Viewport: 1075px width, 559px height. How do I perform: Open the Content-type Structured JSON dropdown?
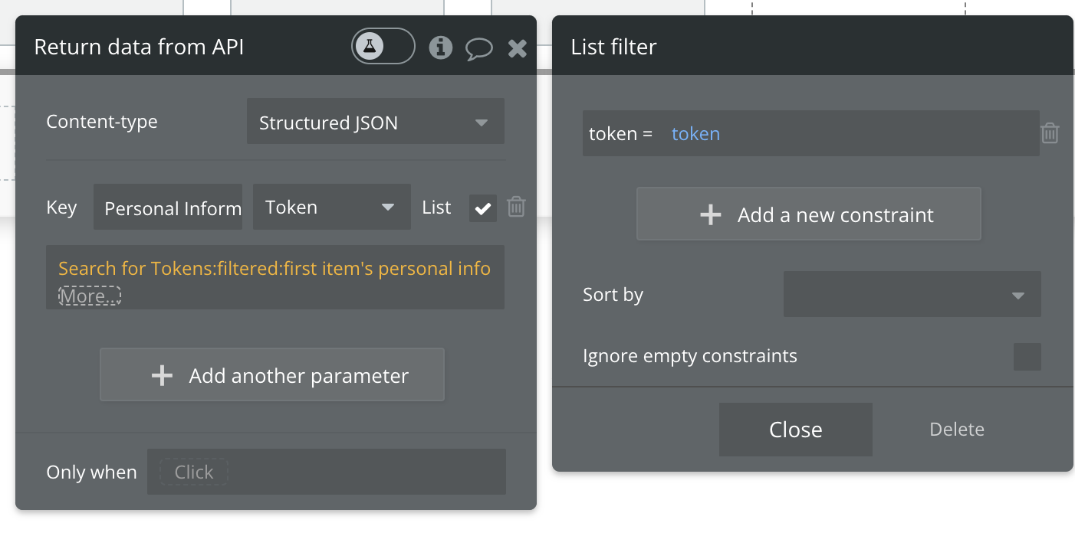[x=375, y=123]
